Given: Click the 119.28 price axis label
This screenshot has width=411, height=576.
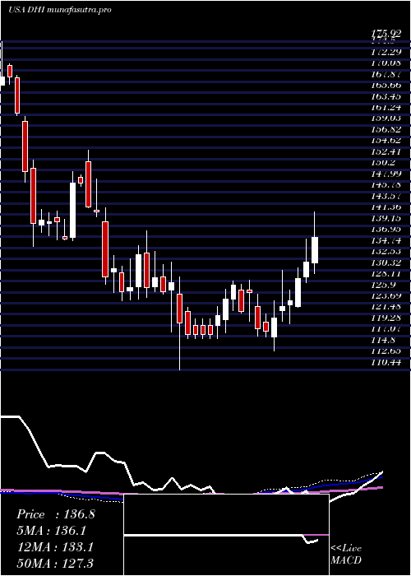Looking at the screenshot, I should click(x=386, y=318).
